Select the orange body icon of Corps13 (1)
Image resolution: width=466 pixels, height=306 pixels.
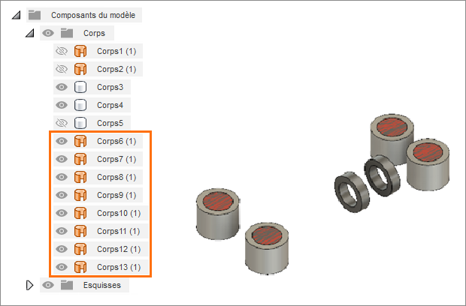pos(80,267)
